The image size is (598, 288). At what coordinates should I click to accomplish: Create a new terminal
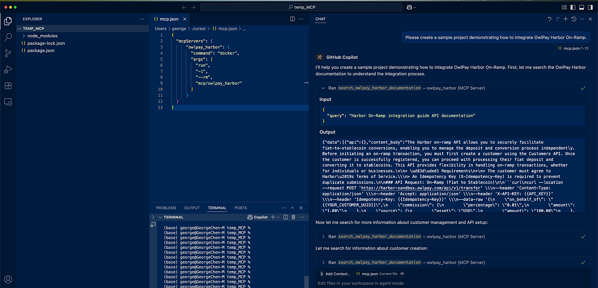pyautogui.click(x=273, y=217)
